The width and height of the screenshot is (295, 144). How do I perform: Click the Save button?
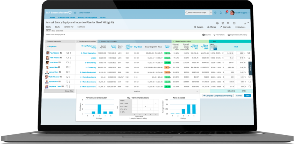click(248, 96)
